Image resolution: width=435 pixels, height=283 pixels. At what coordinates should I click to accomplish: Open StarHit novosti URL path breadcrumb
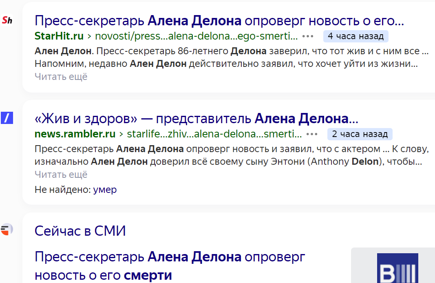[196, 36]
